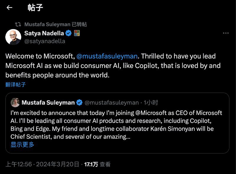Click the Microsoft affiliate badge icon
This screenshot has width=236, height=174.
click(x=77, y=33)
